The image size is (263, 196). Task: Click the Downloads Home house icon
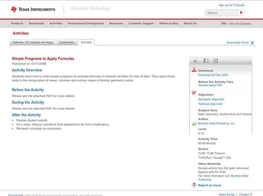252,43
